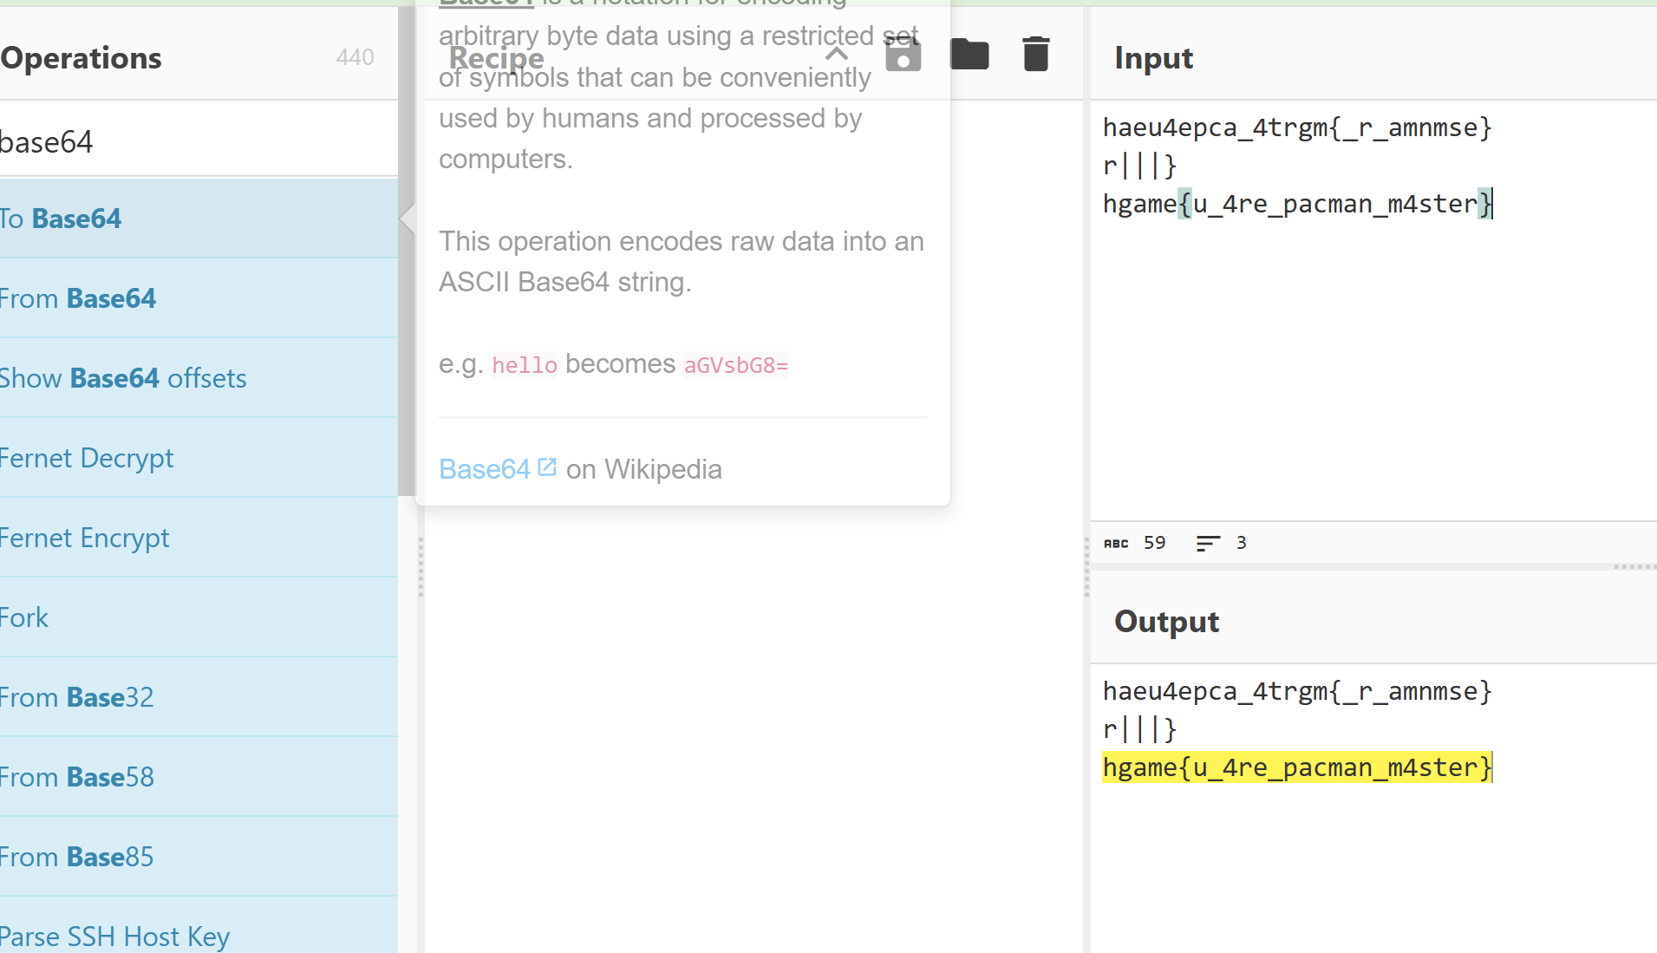
Task: Collapse the Recipe pane chevron
Action: tap(836, 55)
